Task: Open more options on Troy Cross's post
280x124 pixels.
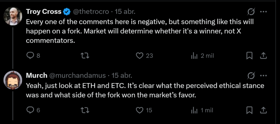Action: 263,12
